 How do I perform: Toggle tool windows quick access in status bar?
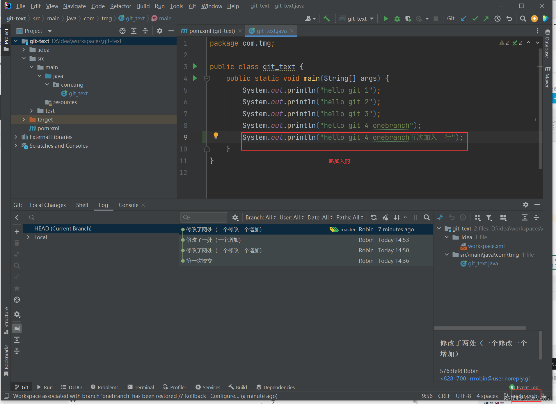6,396
